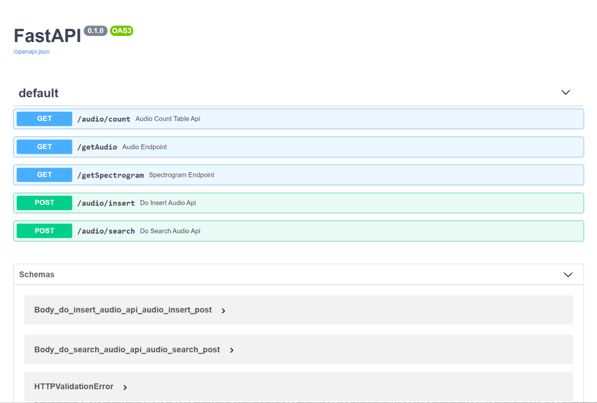Click the OAS3 badge
The width and height of the screenshot is (597, 403).
[x=122, y=30]
